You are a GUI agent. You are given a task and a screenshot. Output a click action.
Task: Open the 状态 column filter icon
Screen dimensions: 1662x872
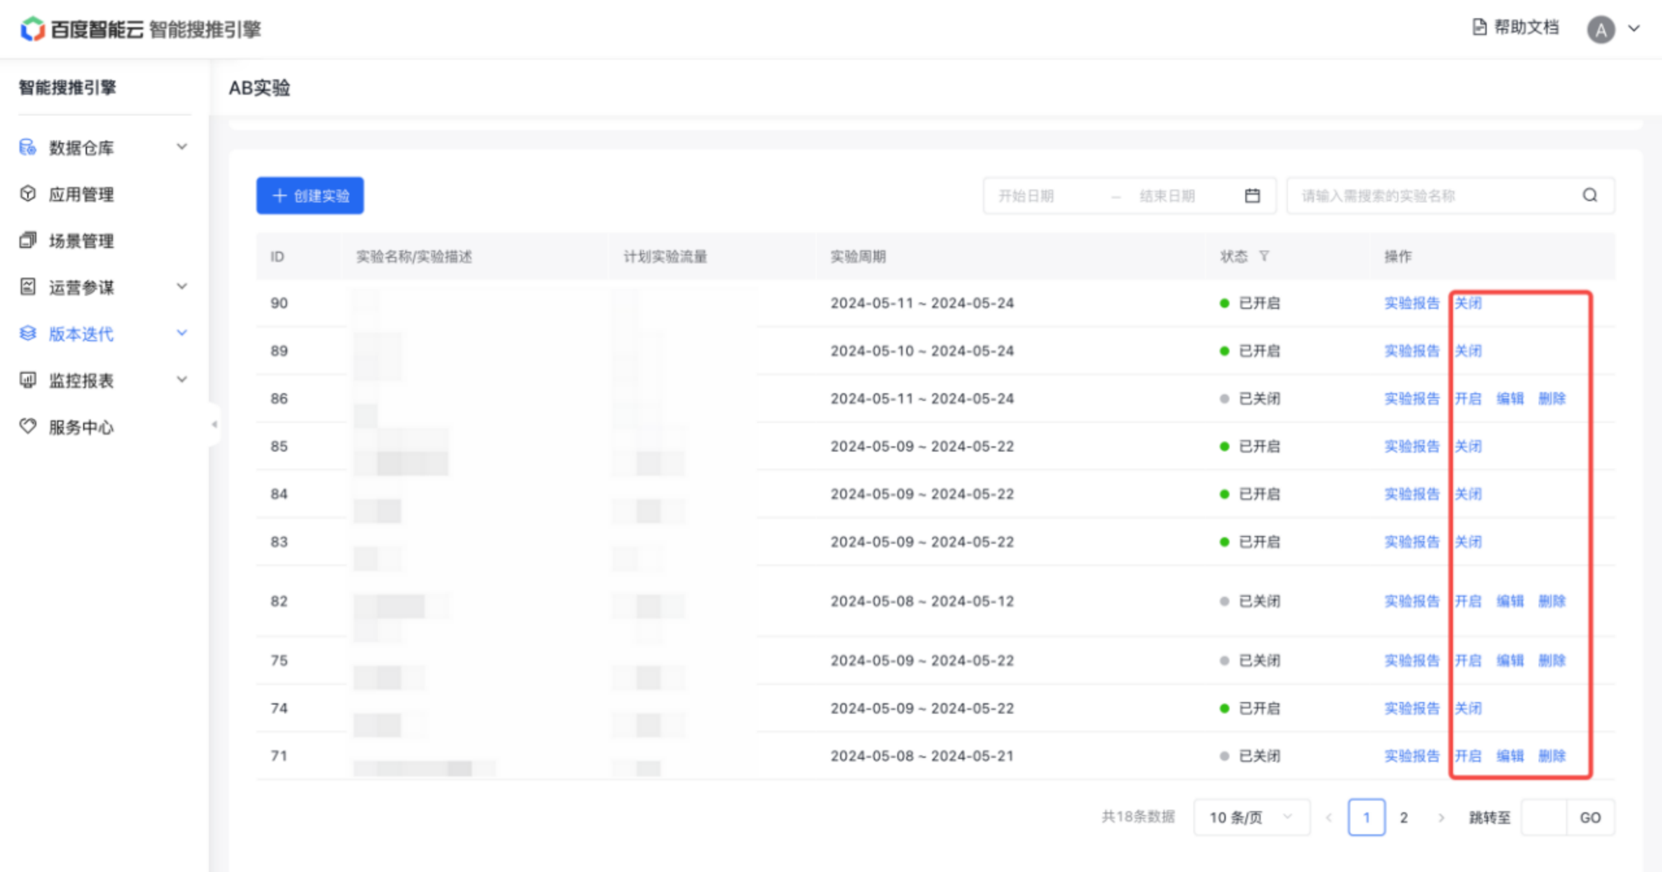click(x=1264, y=256)
